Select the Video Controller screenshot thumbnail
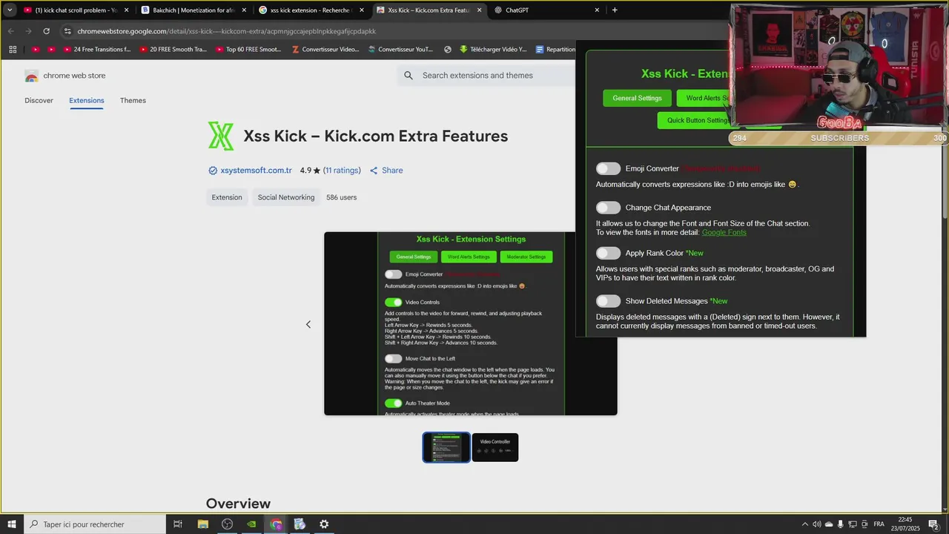 (x=495, y=447)
